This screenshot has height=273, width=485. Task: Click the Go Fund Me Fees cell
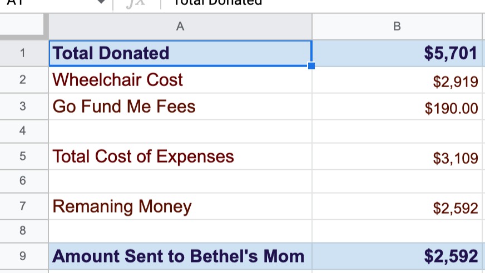pos(180,107)
